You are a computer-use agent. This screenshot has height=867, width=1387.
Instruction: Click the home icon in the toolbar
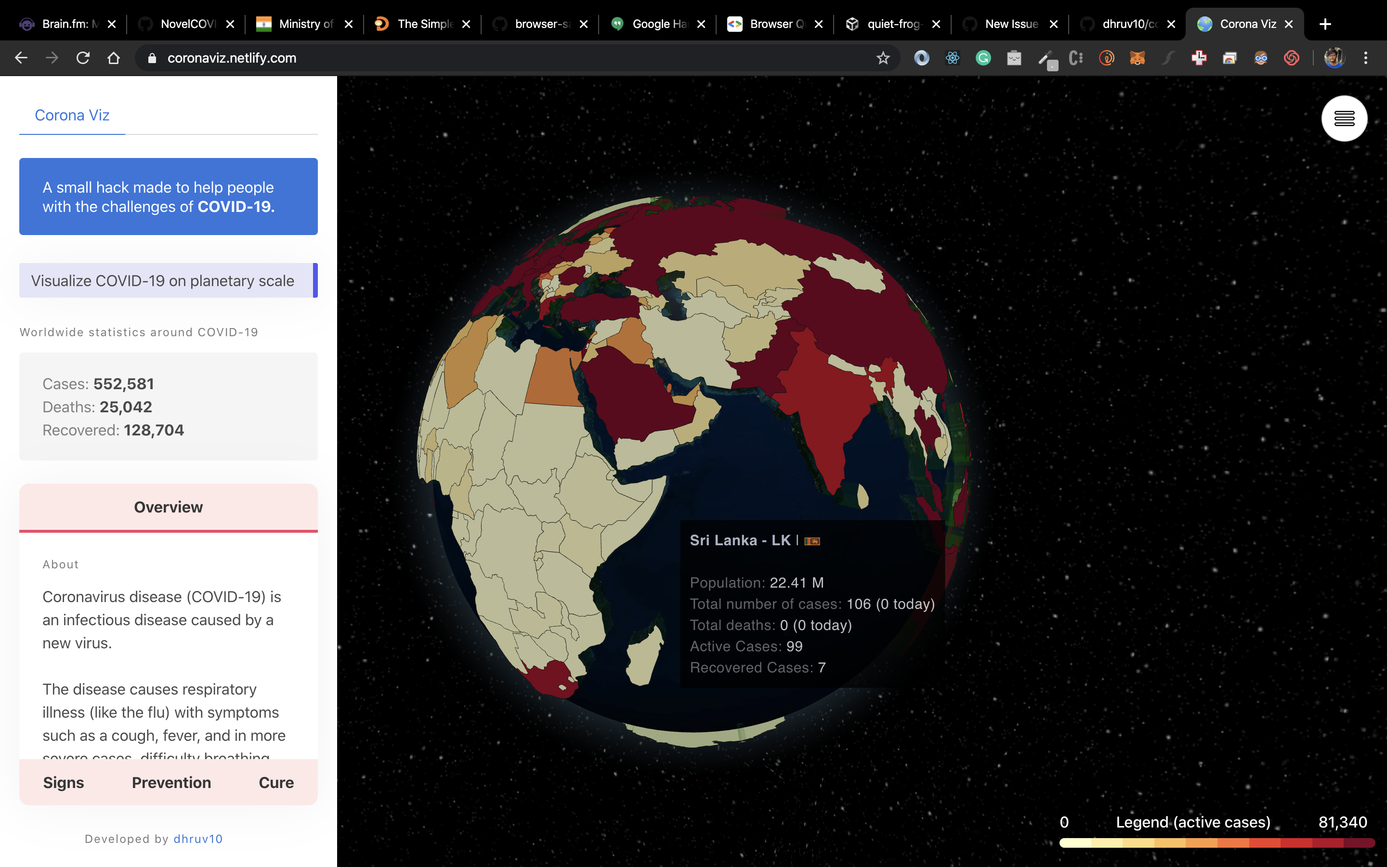(114, 58)
